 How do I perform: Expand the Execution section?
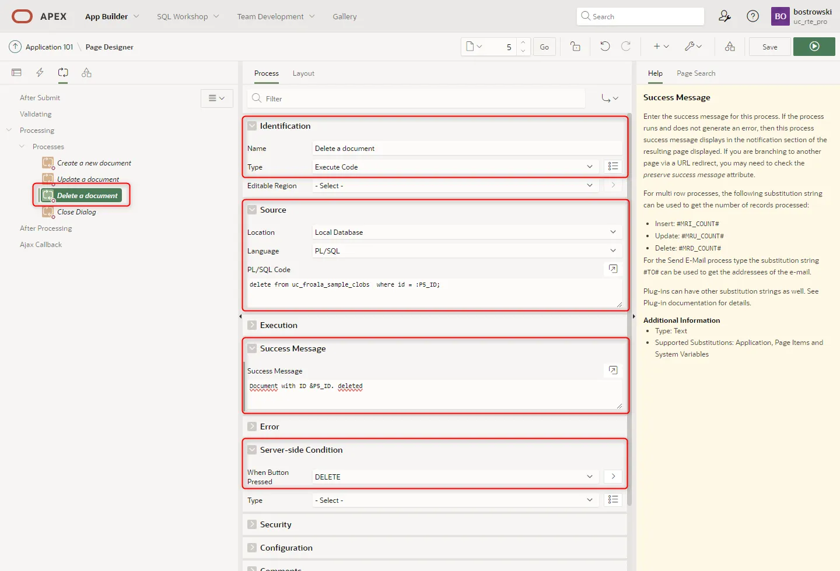252,325
